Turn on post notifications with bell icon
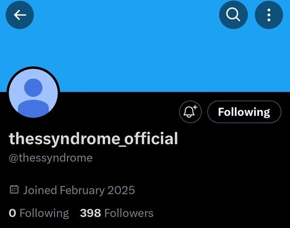The width and height of the screenshot is (290, 228). [x=190, y=112]
